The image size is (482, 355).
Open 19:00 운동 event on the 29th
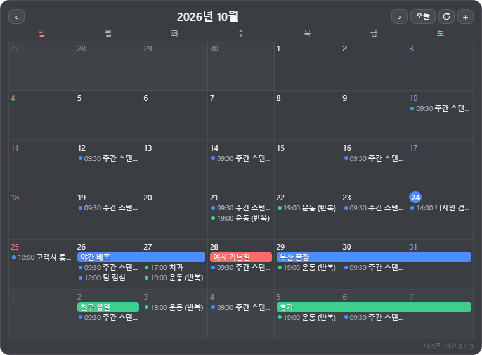(x=307, y=268)
